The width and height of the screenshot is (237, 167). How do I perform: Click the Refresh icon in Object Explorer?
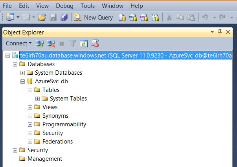click(84, 44)
